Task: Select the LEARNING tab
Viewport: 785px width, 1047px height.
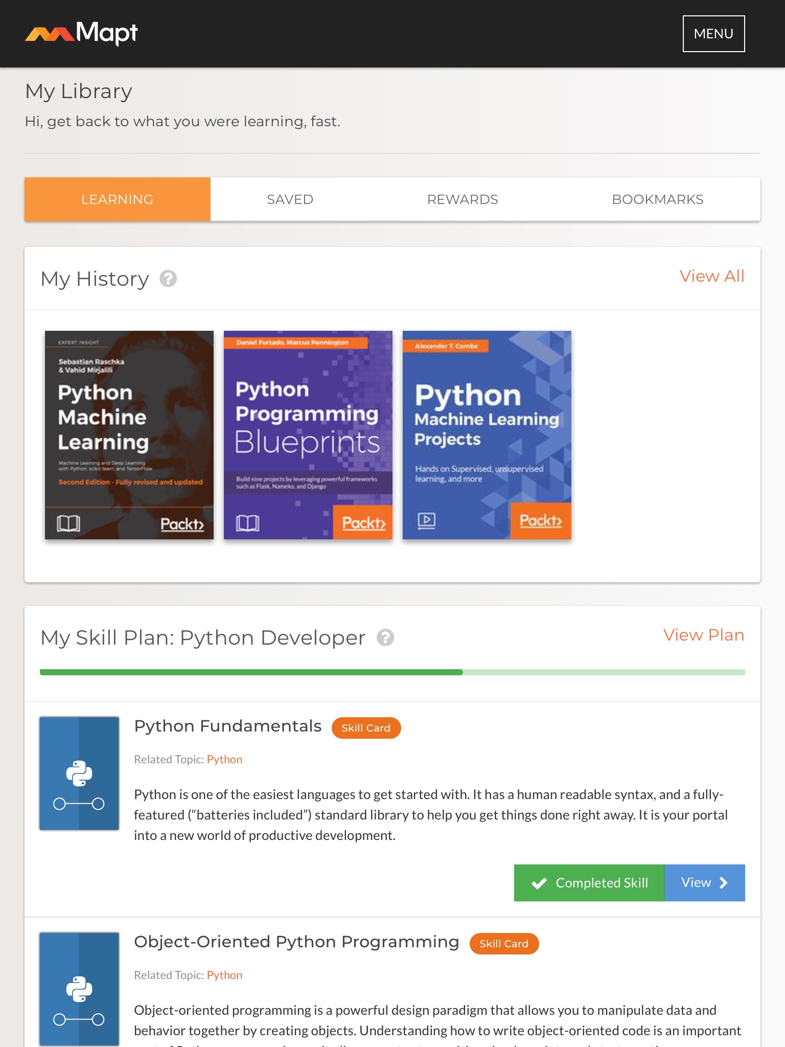Action: 117,199
